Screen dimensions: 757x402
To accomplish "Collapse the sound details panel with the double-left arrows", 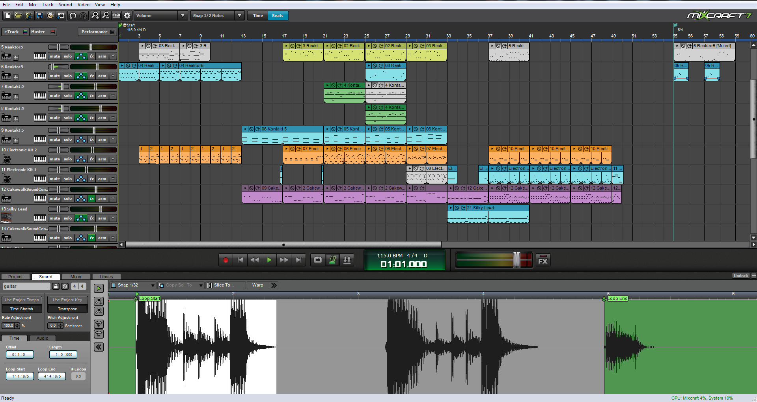I will point(99,347).
